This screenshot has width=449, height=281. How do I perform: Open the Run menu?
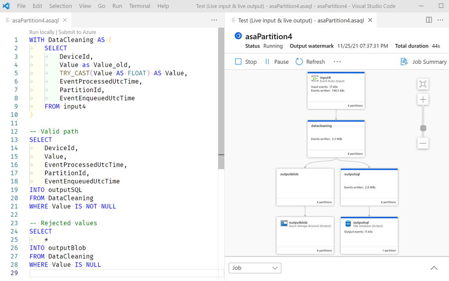point(117,6)
